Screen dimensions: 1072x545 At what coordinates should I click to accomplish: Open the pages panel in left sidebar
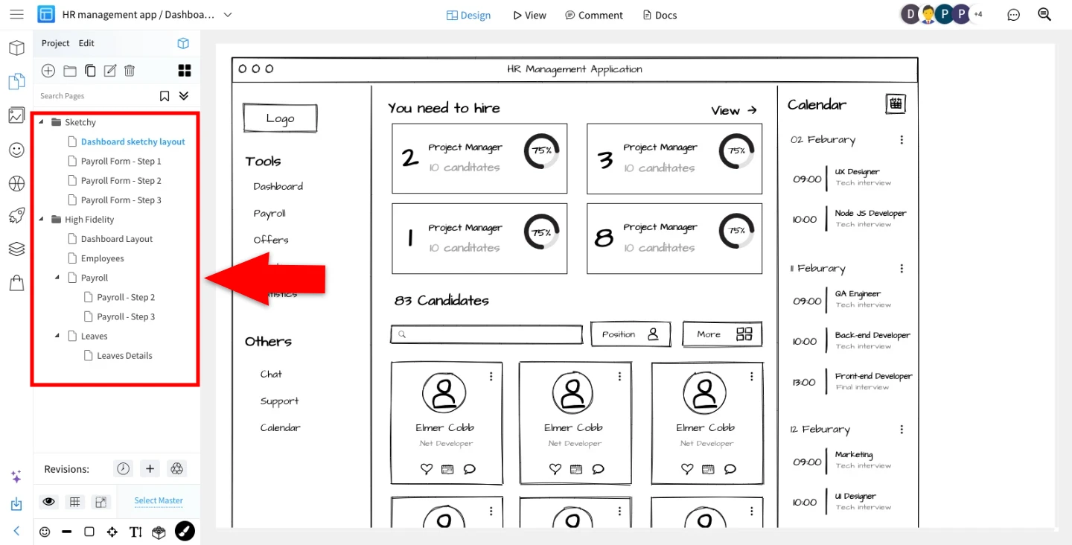16,82
